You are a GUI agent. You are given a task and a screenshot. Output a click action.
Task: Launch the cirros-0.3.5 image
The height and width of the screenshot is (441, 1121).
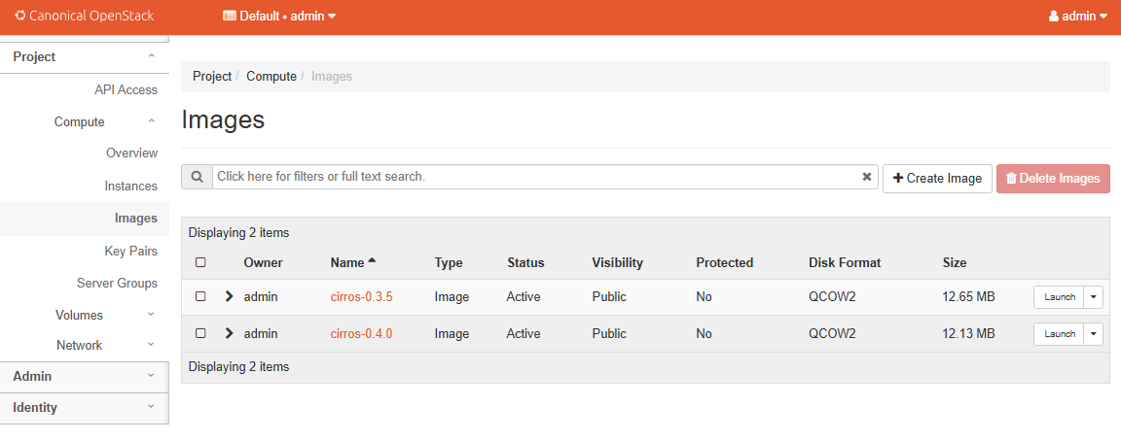click(1059, 297)
